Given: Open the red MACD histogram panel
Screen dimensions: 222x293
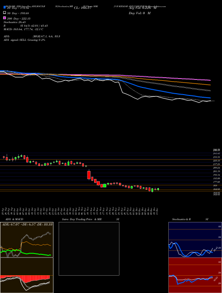Looking at the screenshot, I should tap(27, 275).
